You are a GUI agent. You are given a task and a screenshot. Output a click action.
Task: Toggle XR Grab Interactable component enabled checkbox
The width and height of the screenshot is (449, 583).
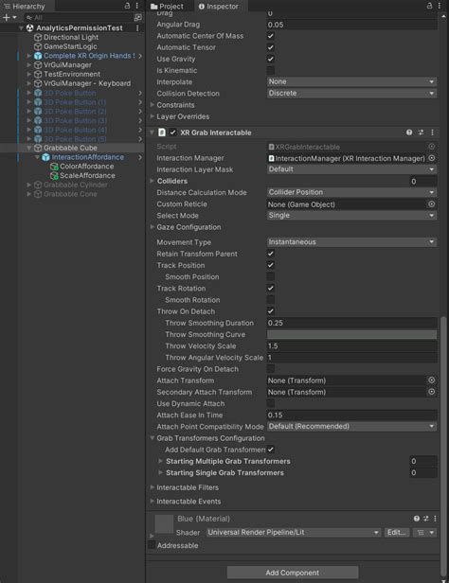(173, 132)
